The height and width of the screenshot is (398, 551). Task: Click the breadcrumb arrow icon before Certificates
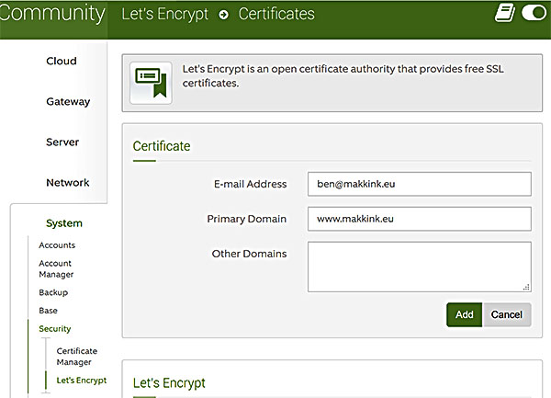pos(224,15)
